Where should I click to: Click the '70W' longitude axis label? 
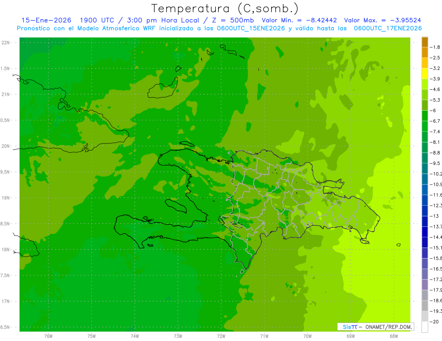[307, 336]
